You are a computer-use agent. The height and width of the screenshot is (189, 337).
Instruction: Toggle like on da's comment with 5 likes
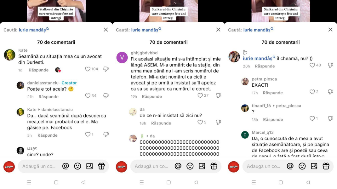coord(200,122)
